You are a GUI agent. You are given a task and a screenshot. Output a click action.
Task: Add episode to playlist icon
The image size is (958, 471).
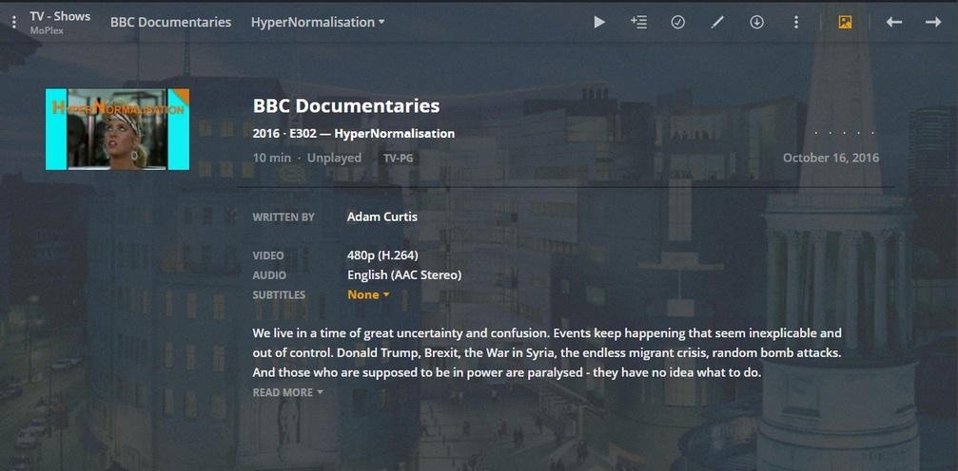click(x=638, y=22)
